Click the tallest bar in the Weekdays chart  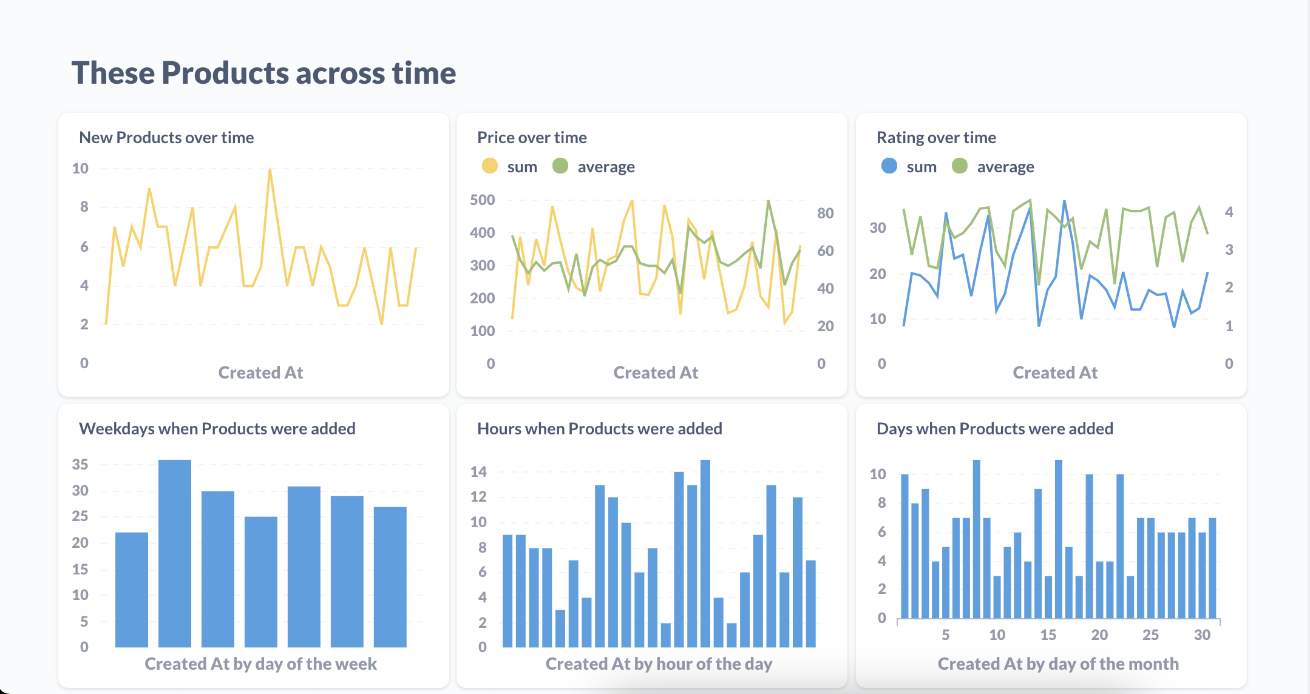[x=175, y=552]
